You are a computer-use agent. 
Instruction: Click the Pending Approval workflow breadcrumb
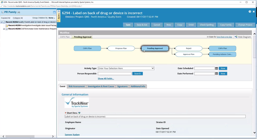coord(83,37)
